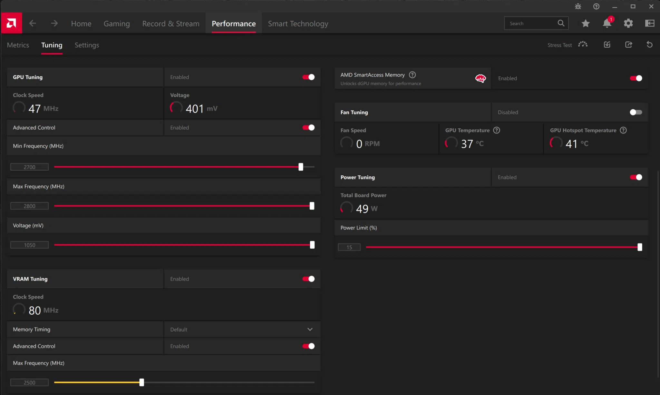The image size is (660, 395).
Task: Switch to Record & Stream tab
Action: click(x=171, y=24)
